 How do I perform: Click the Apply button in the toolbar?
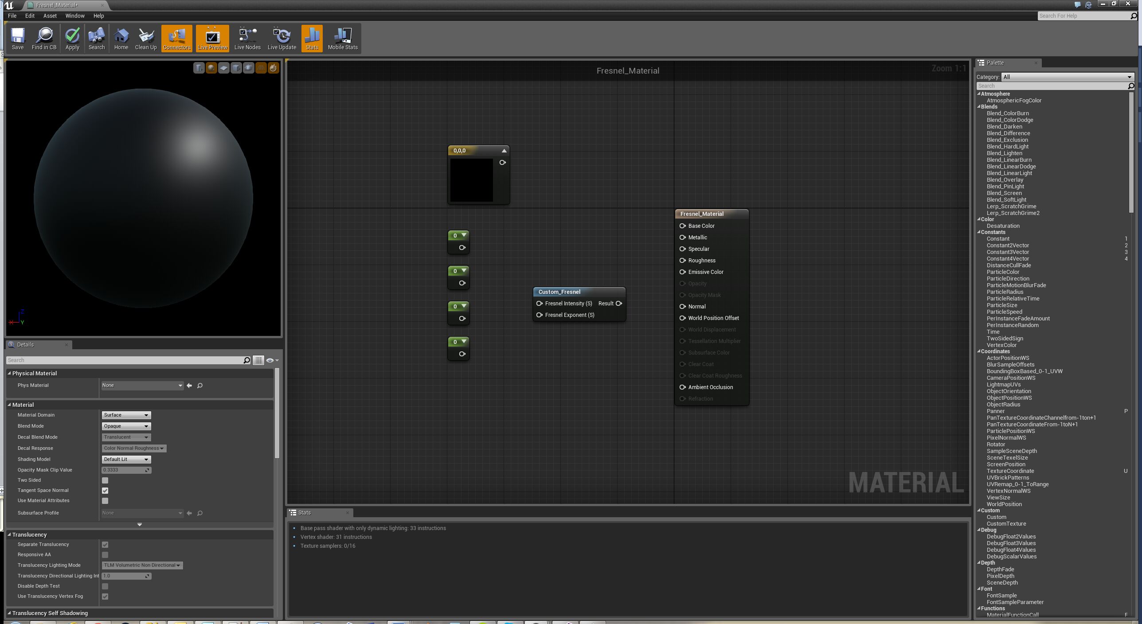coord(72,38)
